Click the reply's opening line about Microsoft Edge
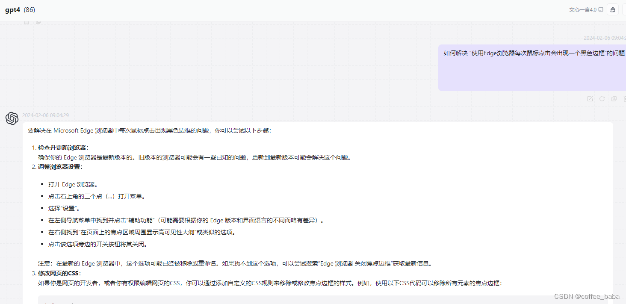 tap(149, 130)
